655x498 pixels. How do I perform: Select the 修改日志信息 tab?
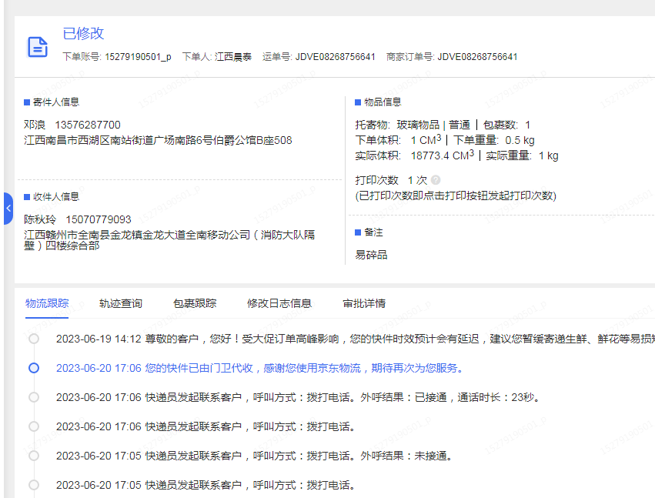pos(279,303)
